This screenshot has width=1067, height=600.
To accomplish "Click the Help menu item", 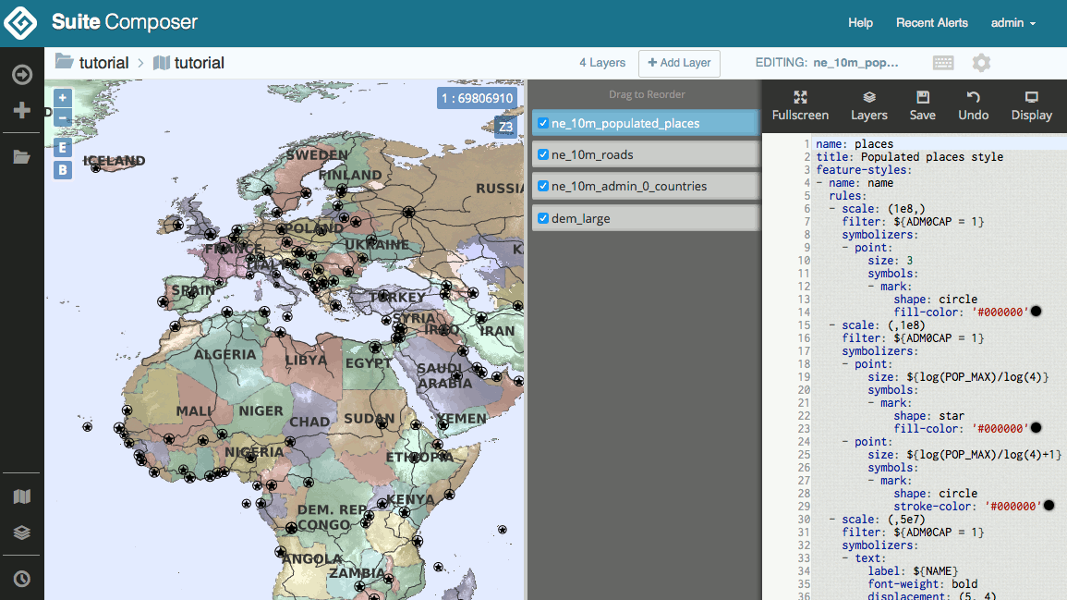I will 860,23.
